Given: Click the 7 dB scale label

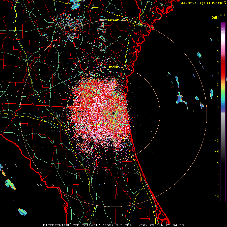Looking at the screenshot, I should 218,28.
